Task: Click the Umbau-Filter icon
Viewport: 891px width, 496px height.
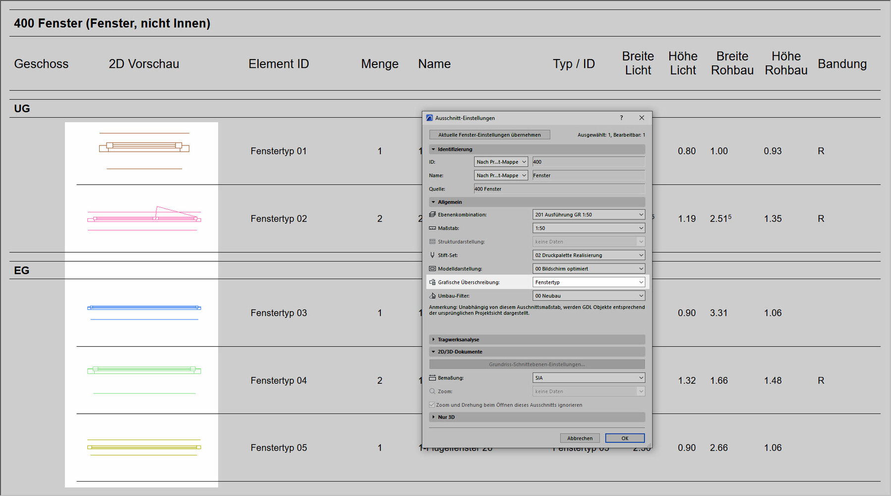Action: [432, 296]
